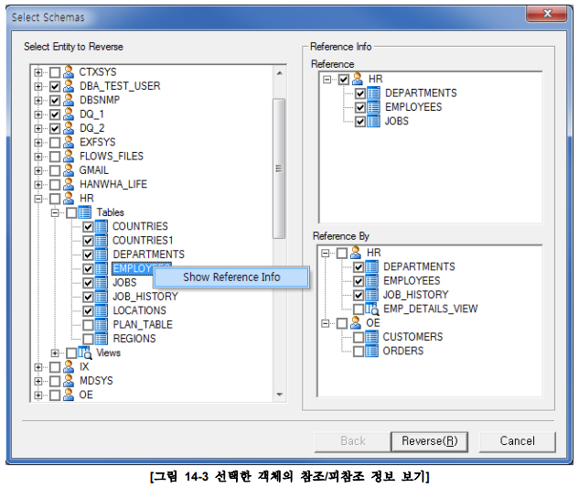This screenshot has height=488, width=579.
Task: Collapse the Tables node under HR
Action: [55, 212]
